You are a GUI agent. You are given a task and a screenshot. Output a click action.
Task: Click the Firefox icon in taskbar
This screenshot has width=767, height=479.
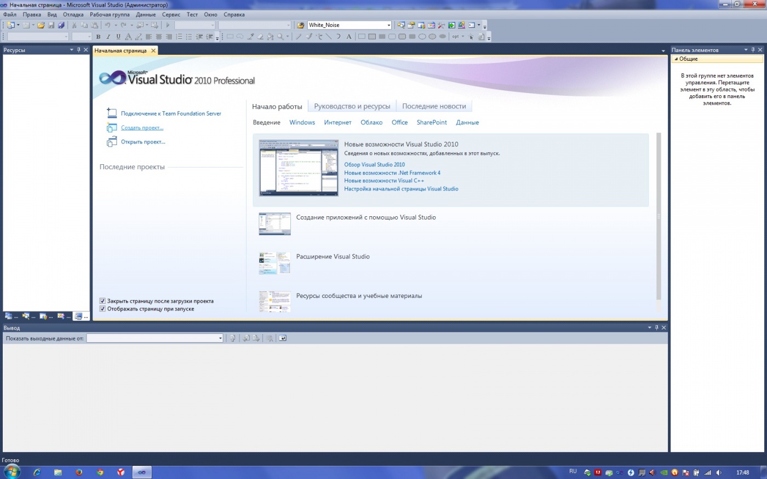tap(79, 472)
